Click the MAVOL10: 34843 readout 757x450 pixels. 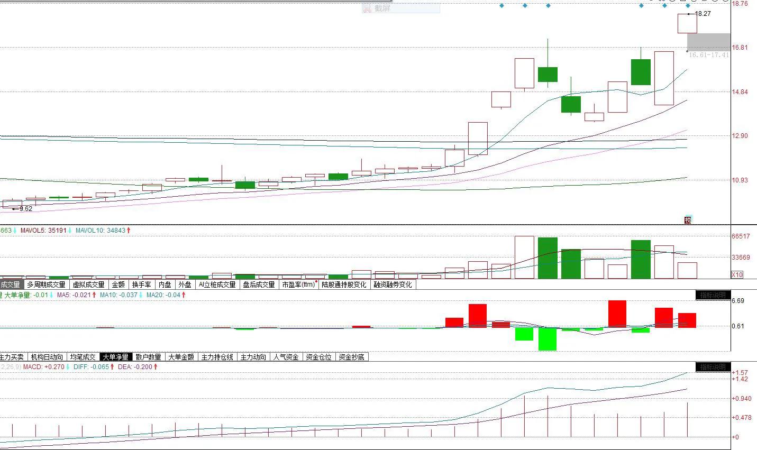[x=100, y=231]
